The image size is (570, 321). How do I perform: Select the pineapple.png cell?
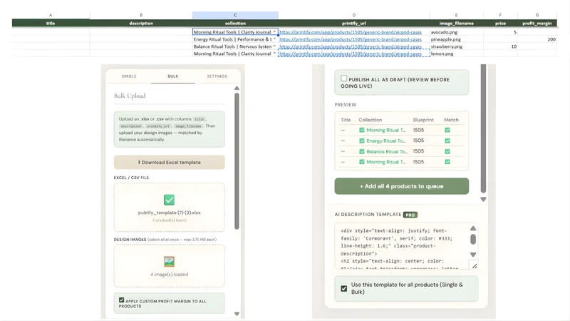coord(456,39)
